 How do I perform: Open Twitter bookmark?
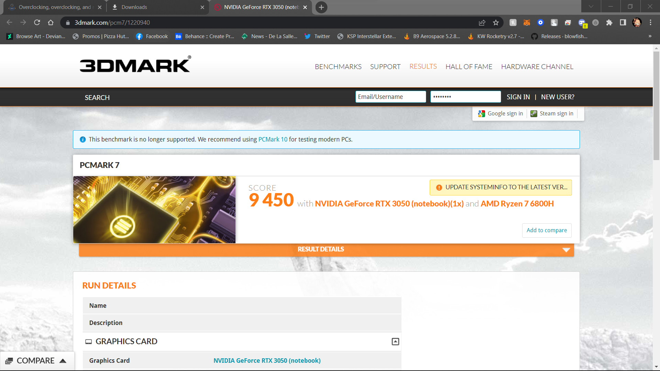[x=317, y=36]
